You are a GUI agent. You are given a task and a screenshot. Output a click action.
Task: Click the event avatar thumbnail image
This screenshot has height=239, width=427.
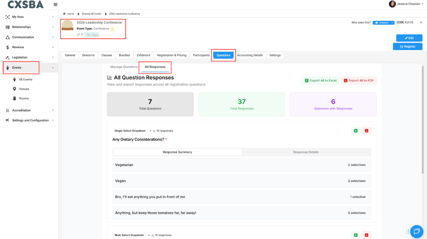pos(68,25)
